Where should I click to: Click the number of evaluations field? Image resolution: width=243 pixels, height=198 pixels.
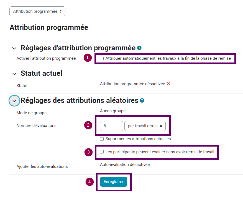[112, 126]
